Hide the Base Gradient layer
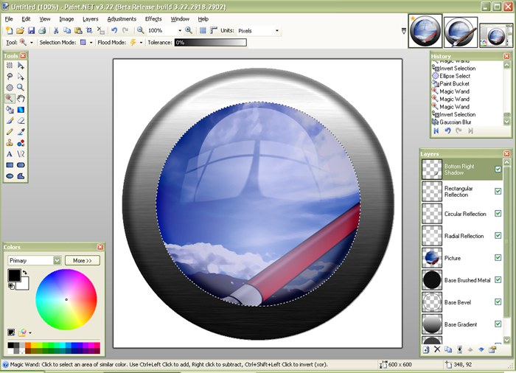The image size is (516, 373). pyautogui.click(x=498, y=324)
